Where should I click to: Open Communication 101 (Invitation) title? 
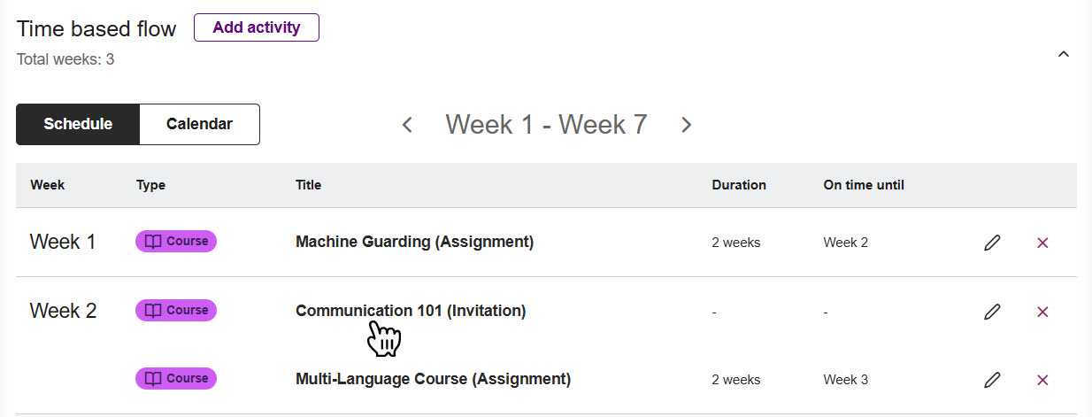tap(411, 310)
